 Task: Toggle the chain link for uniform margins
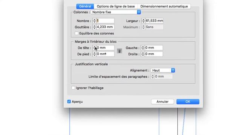pos(119,51)
